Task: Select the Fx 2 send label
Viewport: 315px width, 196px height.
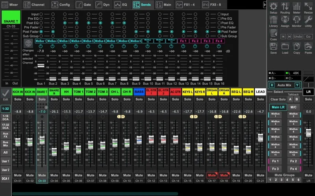Action: pos(195,41)
